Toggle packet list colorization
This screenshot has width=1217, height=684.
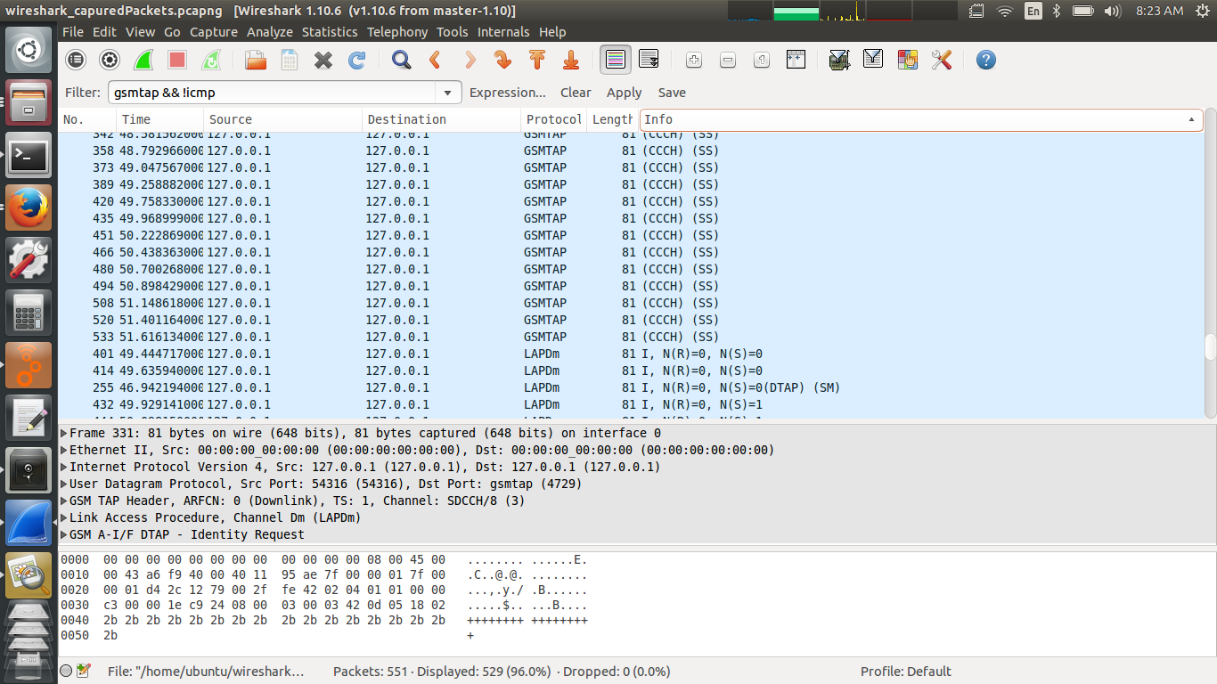pos(615,60)
